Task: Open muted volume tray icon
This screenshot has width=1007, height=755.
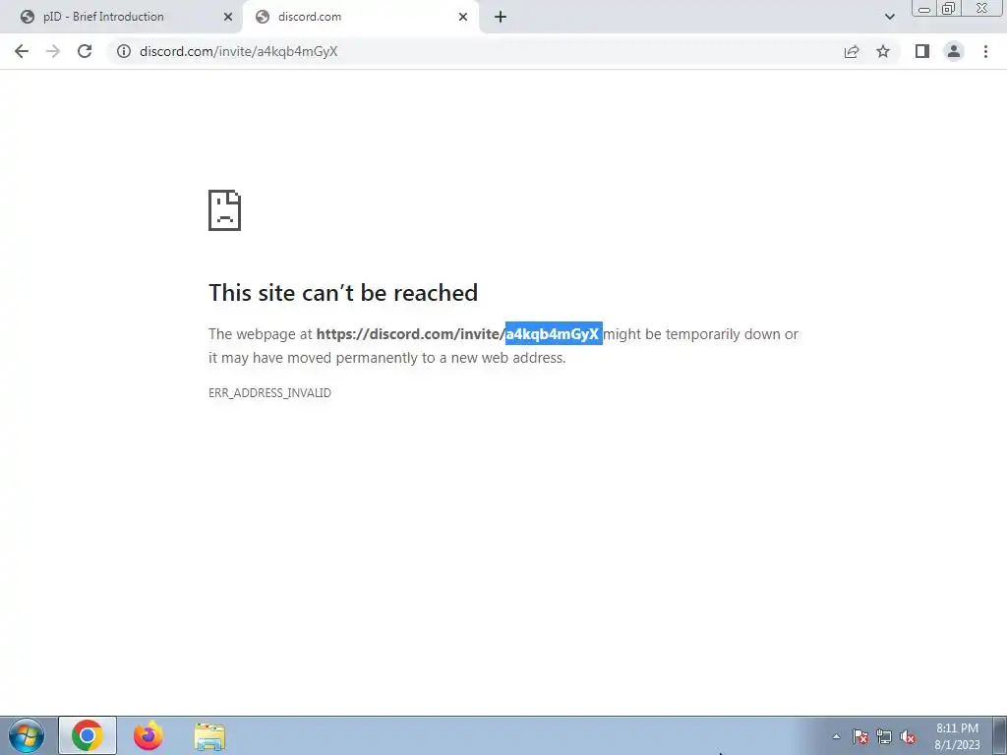Action: coord(908,736)
